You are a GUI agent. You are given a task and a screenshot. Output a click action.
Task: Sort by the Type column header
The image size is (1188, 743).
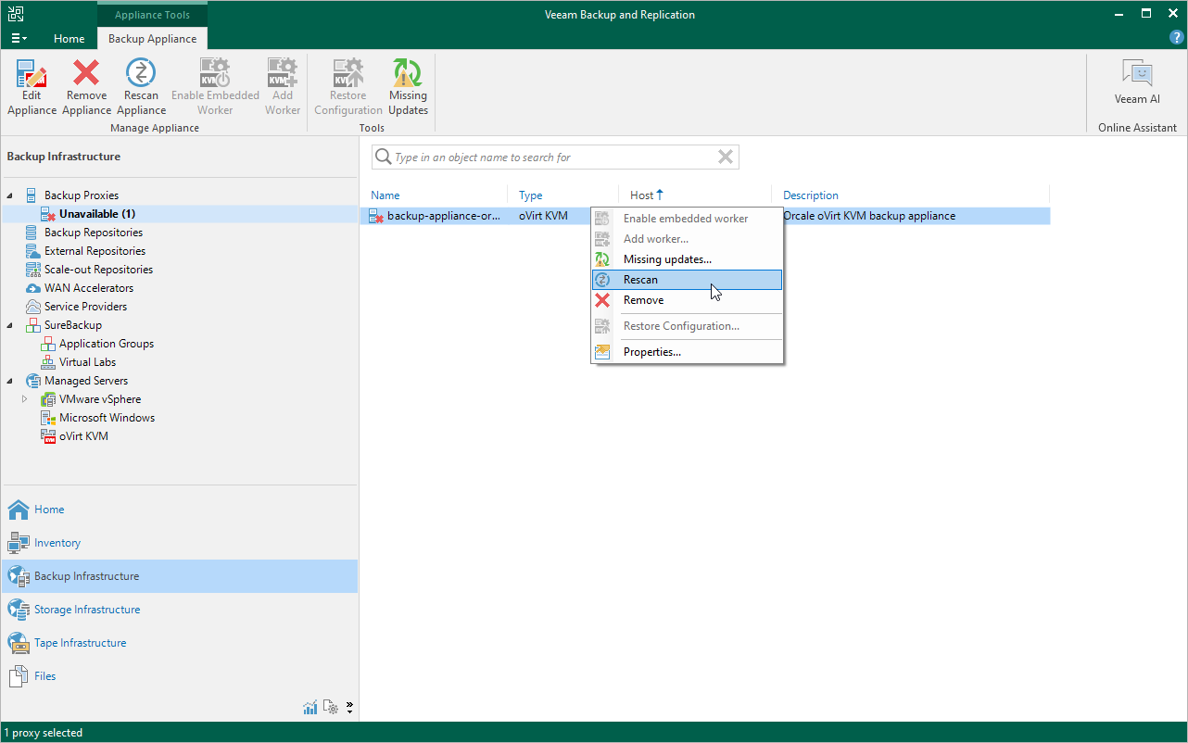tap(531, 195)
